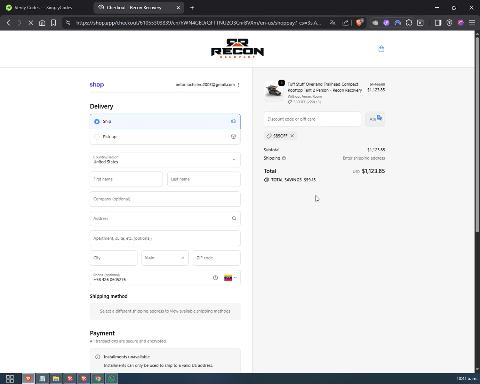Open the State dropdown
The width and height of the screenshot is (480, 384).
pos(165,258)
